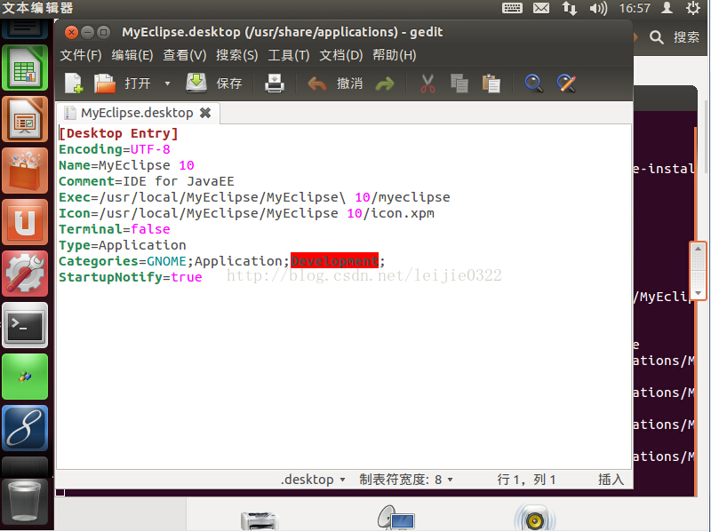
Task: Expand the open recent files arrow
Action: tap(167, 83)
